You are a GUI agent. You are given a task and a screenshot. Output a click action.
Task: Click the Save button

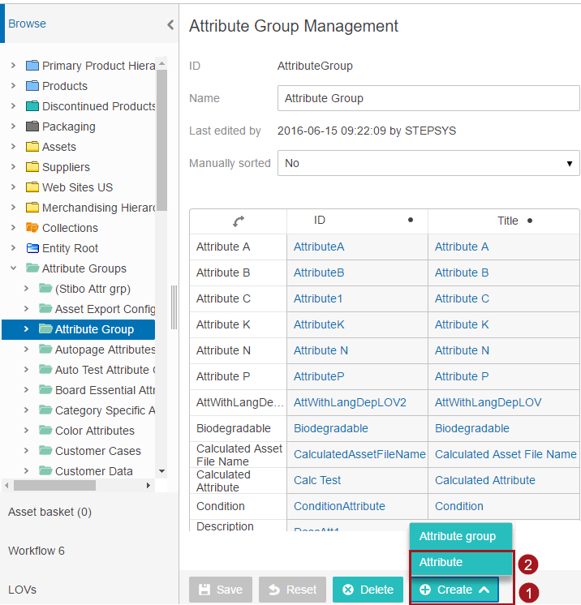click(221, 590)
